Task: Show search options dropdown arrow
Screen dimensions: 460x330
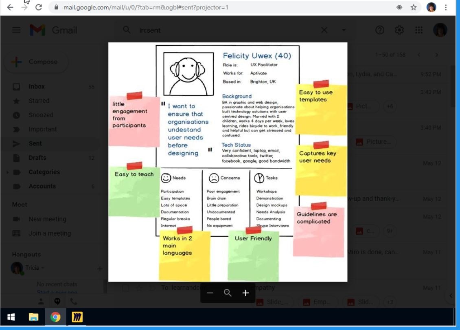Action: coord(344,30)
